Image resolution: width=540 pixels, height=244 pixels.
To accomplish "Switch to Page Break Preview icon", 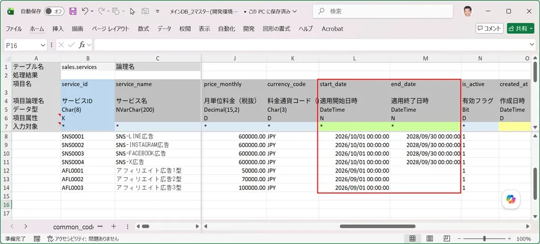I will 447,239.
